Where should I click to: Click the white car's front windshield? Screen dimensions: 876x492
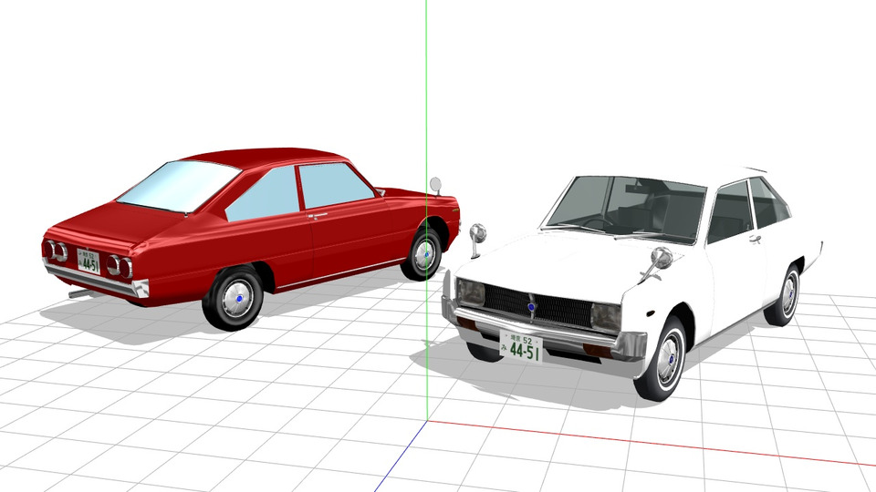(x=628, y=207)
